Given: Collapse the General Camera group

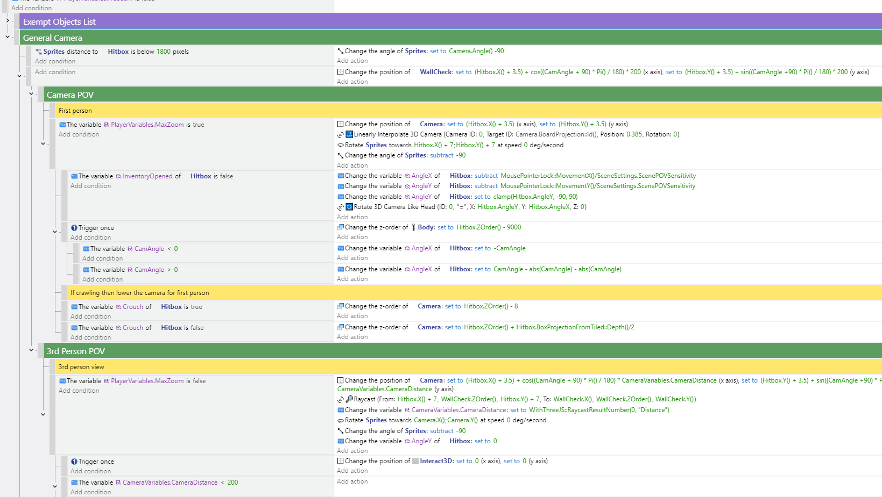Looking at the screenshot, I should tap(8, 37).
